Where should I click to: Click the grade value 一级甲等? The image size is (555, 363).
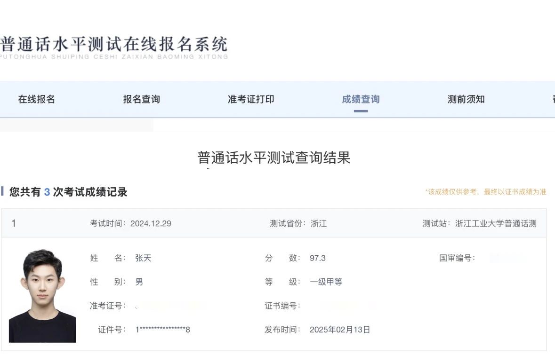pos(326,282)
